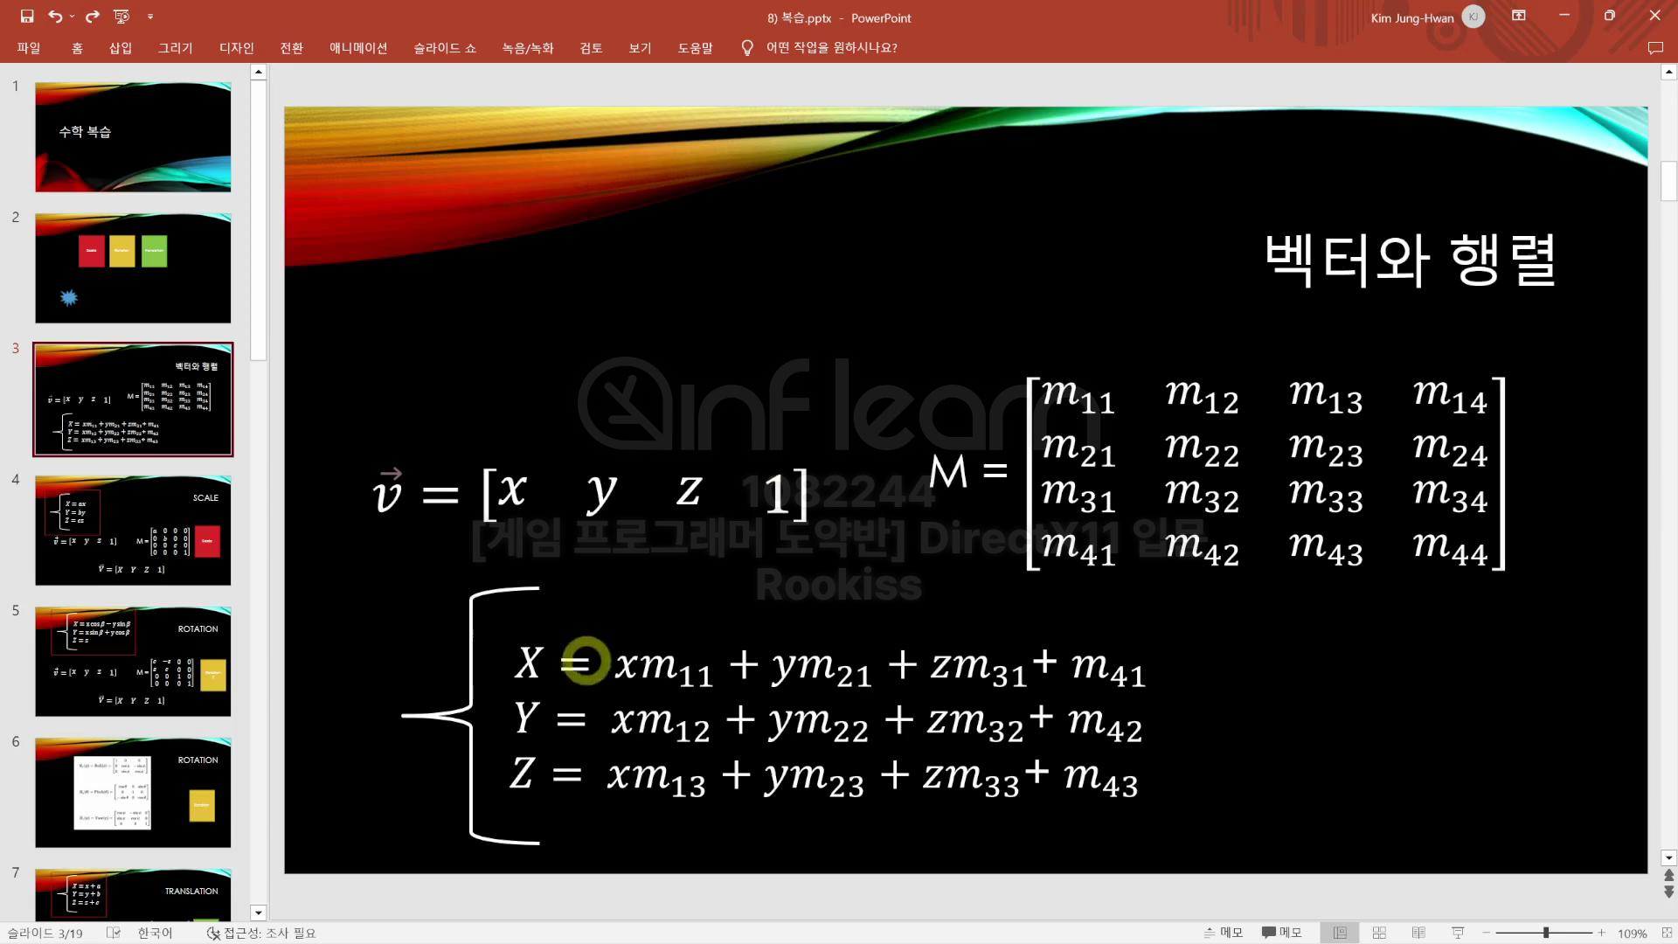Screen dimensions: 1678x944
Task: Click the accessibility check status (접근성: 조사 필요)
Action: 261,933
